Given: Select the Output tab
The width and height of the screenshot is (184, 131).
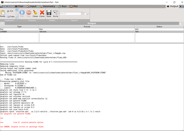Looking at the screenshot, I should [172, 6].
